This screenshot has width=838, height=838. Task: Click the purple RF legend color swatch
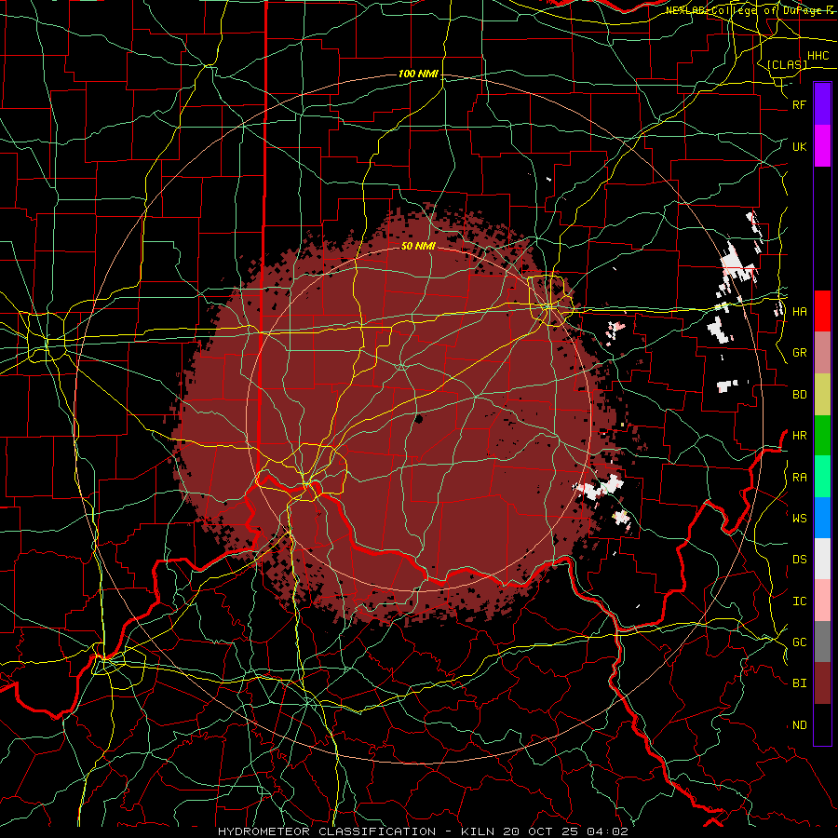(822, 104)
